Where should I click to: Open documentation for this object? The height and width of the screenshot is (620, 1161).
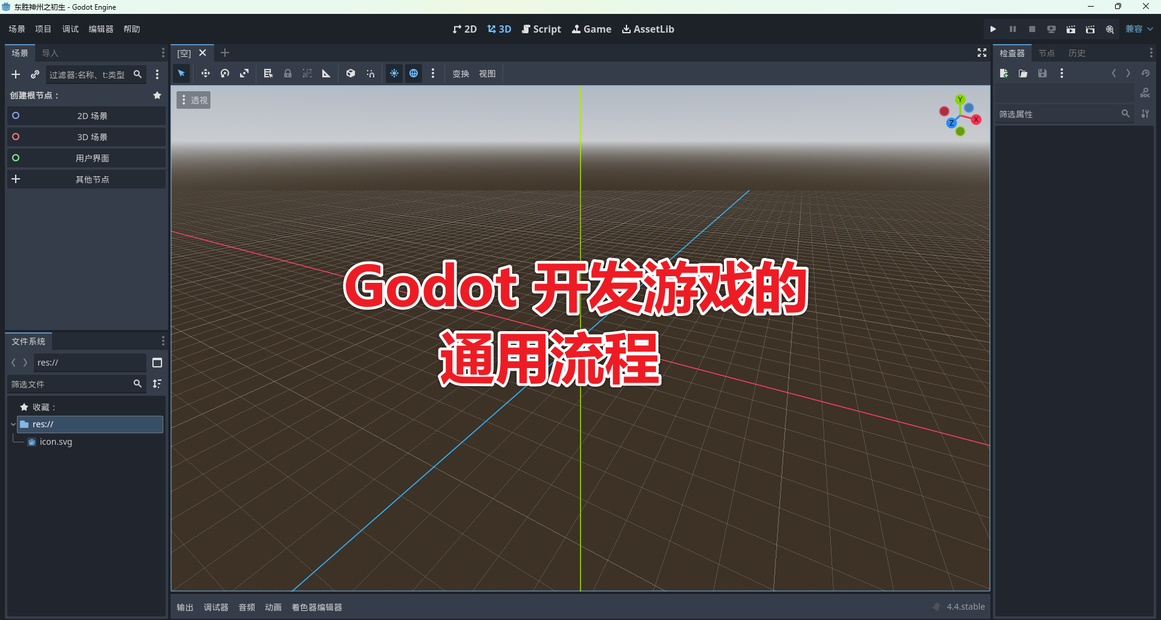tap(1145, 93)
